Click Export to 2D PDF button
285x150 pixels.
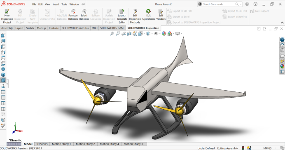pos(180,11)
